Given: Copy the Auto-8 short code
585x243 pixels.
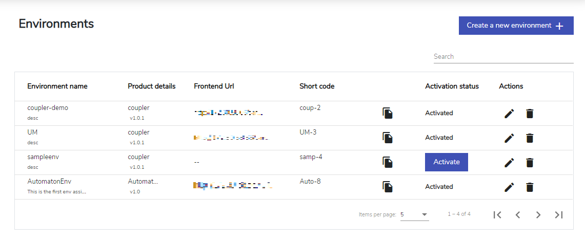Looking at the screenshot, I should [388, 187].
